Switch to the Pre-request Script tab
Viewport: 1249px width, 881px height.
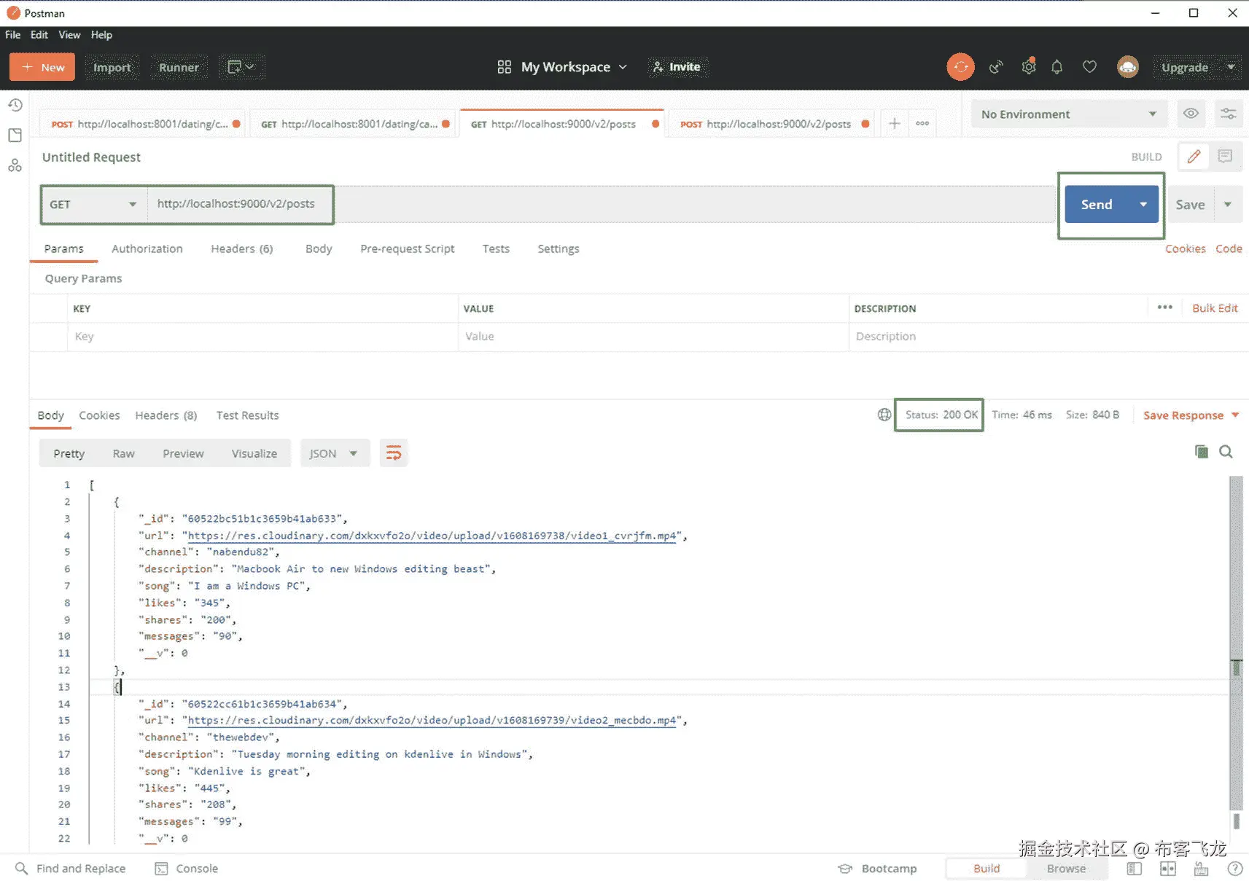[x=407, y=248]
